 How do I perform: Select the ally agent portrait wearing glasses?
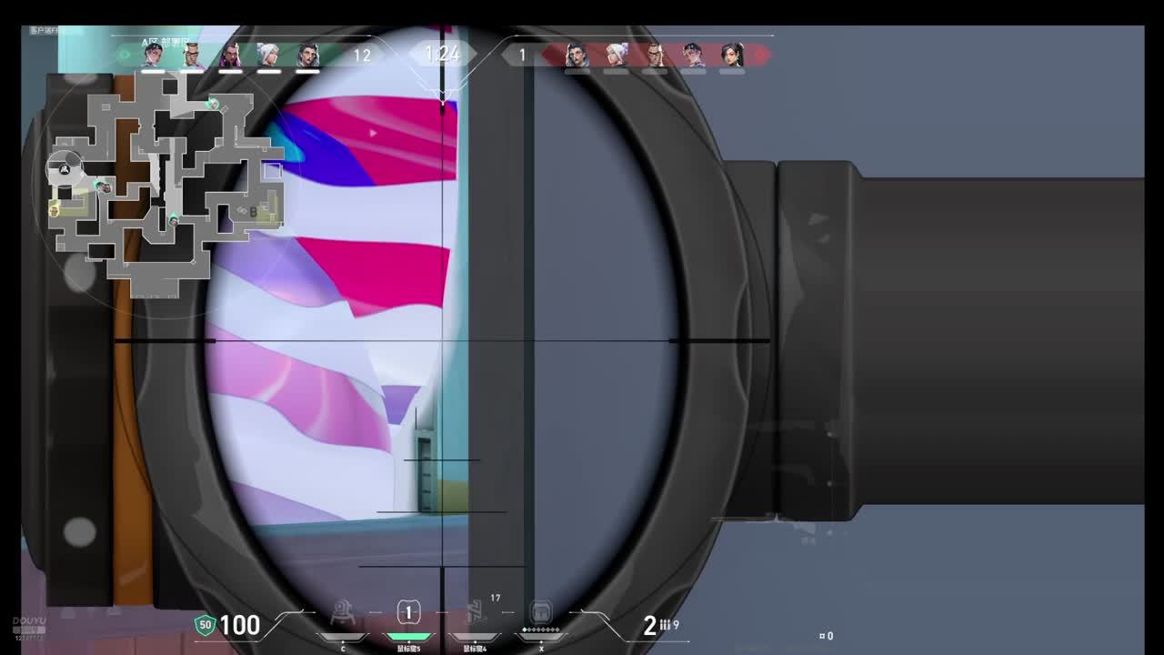192,55
